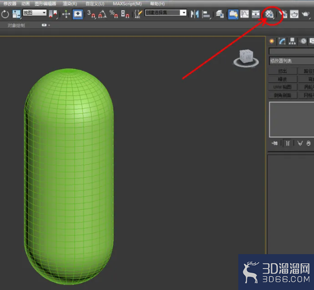
Task: Select the Rotate tool icon
Action: point(5,14)
